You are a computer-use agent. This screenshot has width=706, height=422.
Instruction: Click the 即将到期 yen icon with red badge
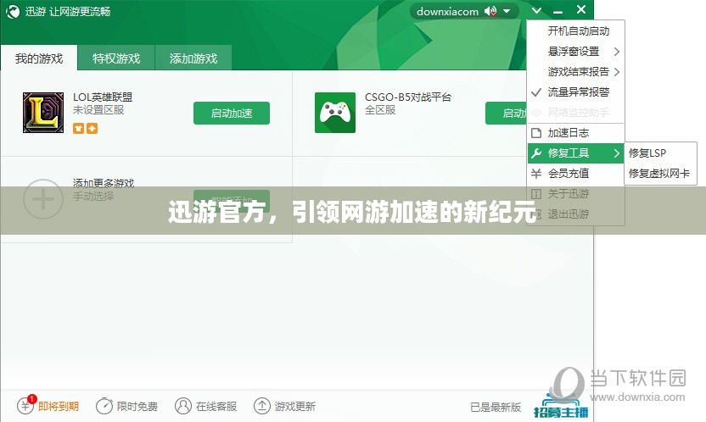point(25,405)
